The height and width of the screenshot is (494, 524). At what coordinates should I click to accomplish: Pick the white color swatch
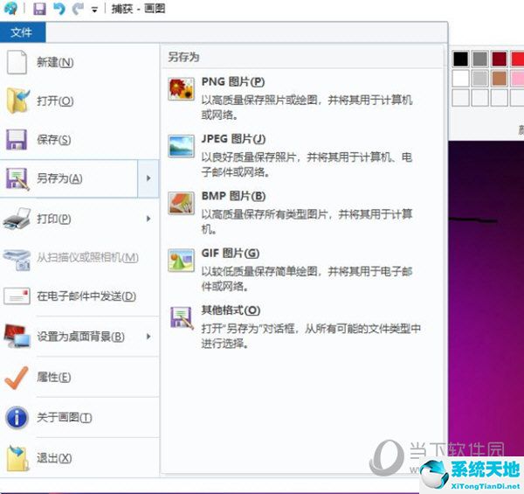(x=460, y=79)
